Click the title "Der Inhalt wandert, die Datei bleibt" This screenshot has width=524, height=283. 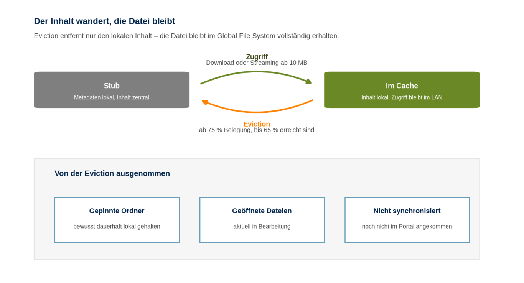coord(104,21)
